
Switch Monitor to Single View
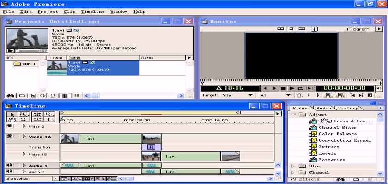[x=291, y=29]
